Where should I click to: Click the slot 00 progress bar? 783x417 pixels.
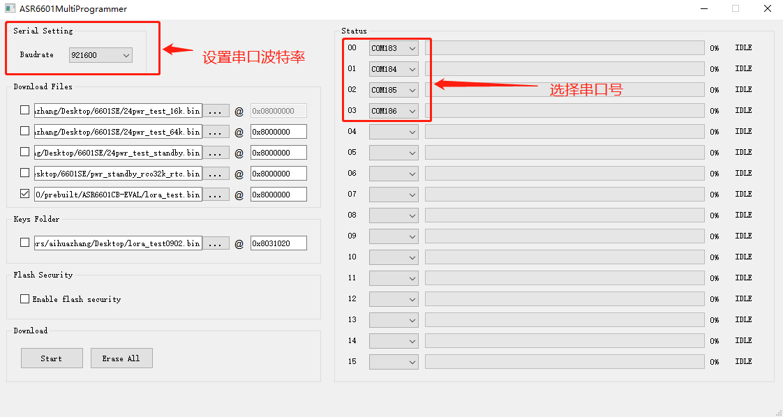point(565,48)
